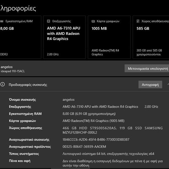Select the Κάρτα γραφικών row label
The height and width of the screenshot is (169, 169).
(x=22, y=121)
